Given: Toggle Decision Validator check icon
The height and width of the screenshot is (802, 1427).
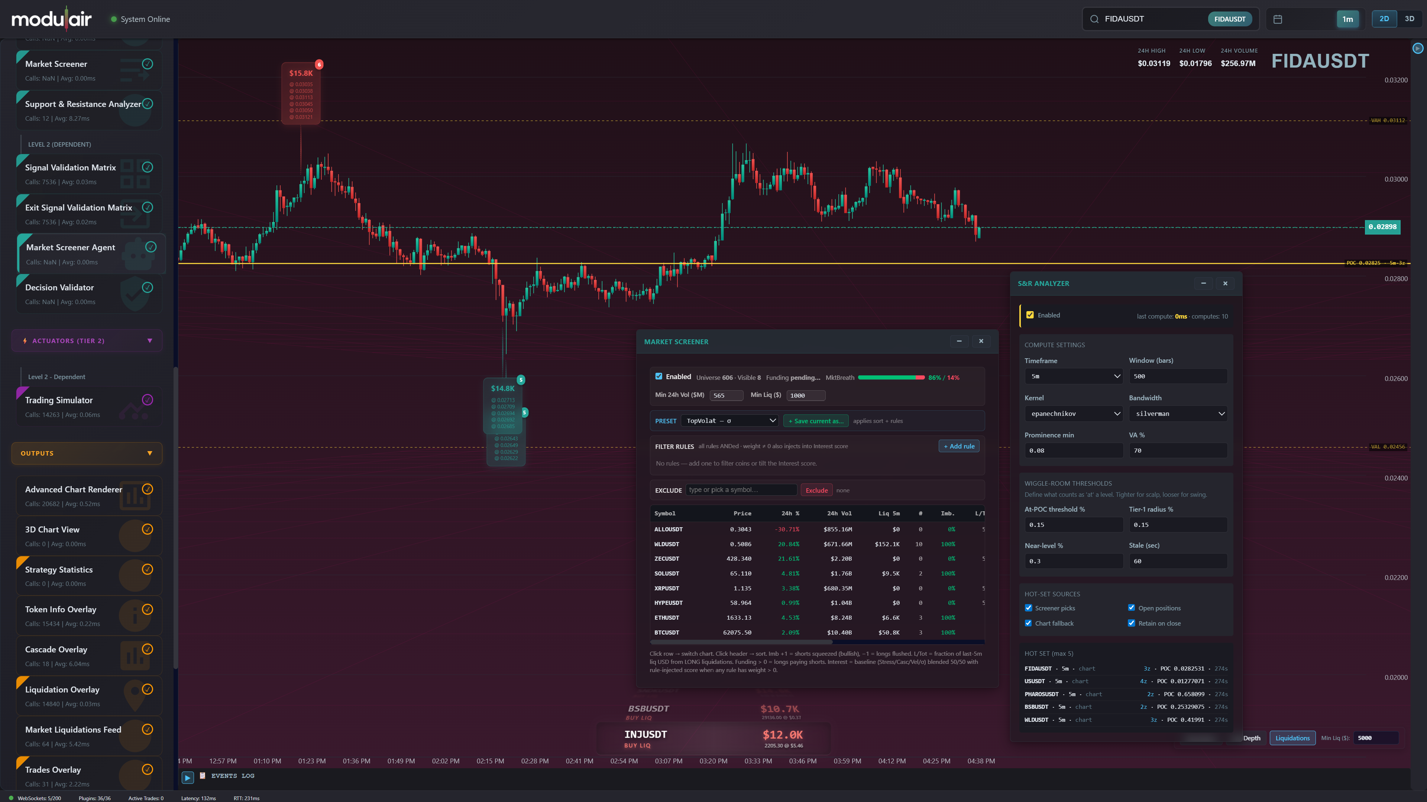Looking at the screenshot, I should (x=148, y=287).
